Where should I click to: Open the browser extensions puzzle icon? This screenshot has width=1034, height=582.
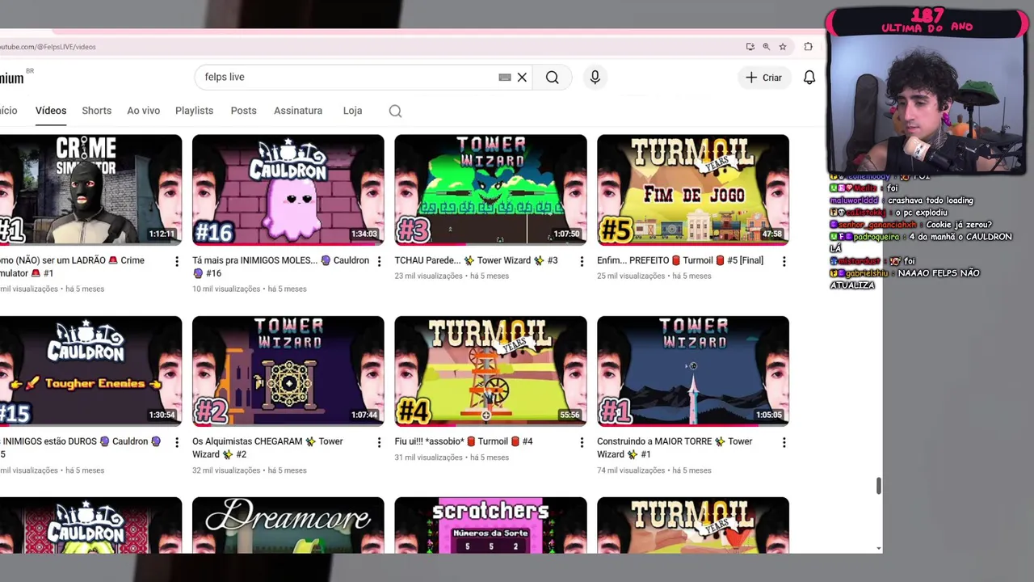pyautogui.click(x=808, y=47)
